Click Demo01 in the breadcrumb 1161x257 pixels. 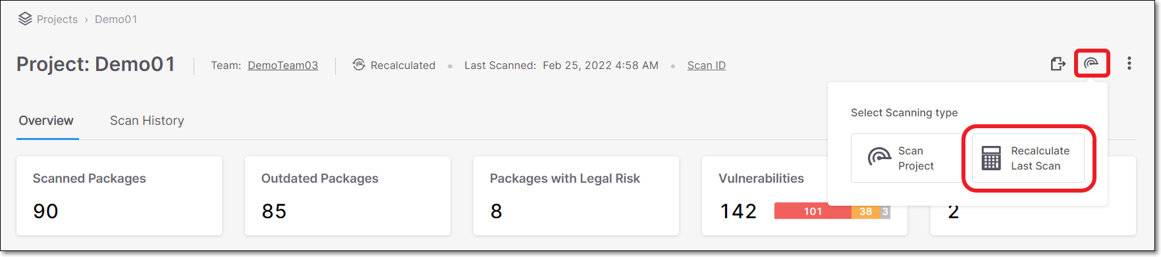(x=116, y=19)
